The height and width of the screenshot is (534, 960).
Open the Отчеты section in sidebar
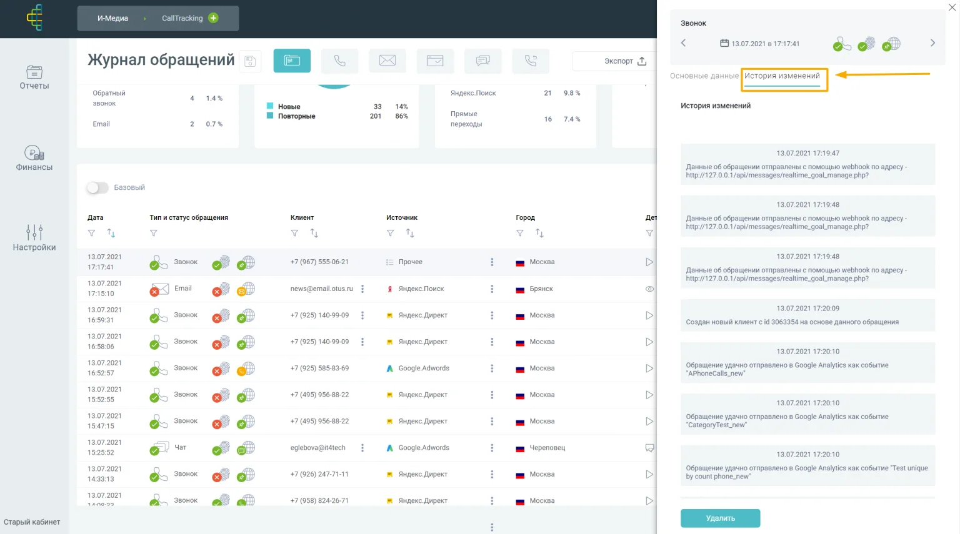pos(34,77)
